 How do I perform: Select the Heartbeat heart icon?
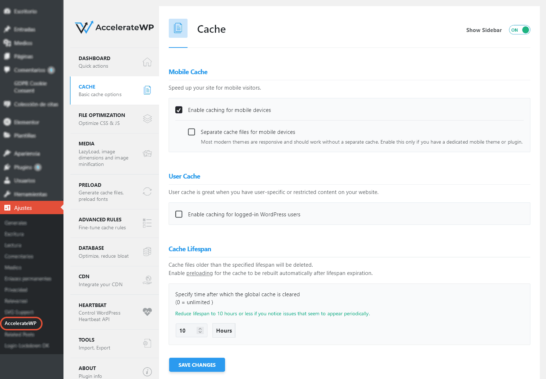click(x=147, y=312)
